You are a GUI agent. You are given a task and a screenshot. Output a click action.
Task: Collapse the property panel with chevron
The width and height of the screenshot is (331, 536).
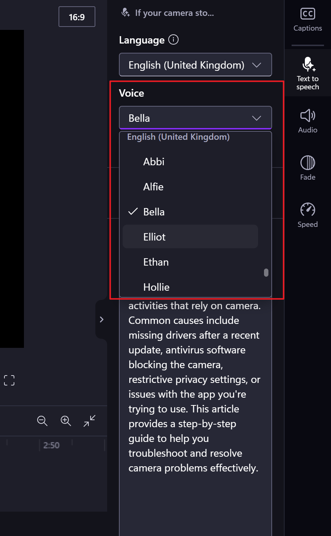coord(102,319)
